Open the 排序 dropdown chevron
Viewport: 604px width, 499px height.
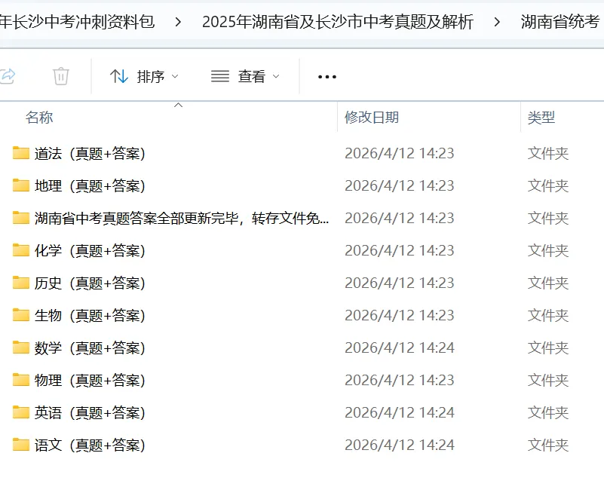[x=175, y=76]
